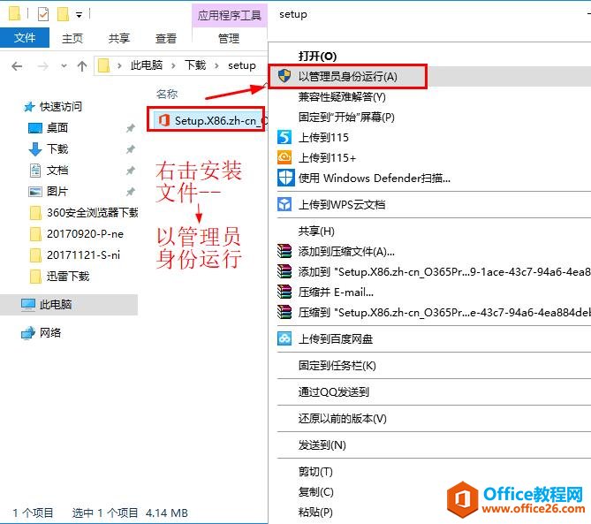Switch to the 共享 ribbon tab

coord(118,39)
